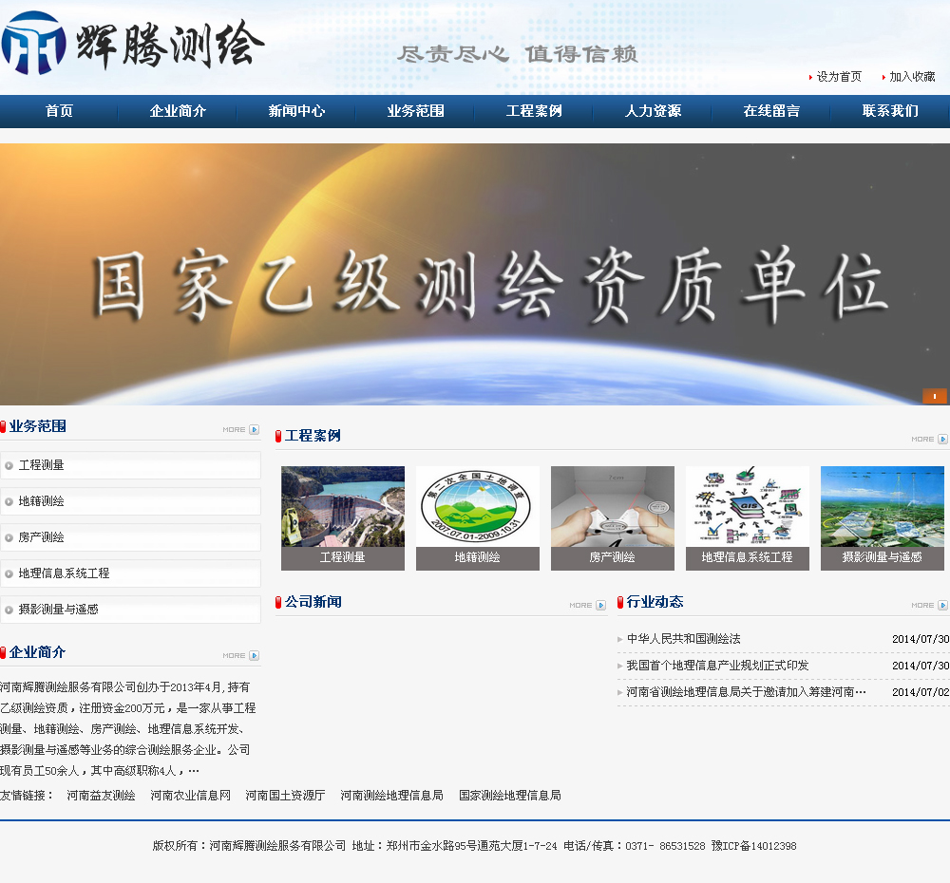Open the 河南国土资源厅 friendly link

click(x=285, y=796)
